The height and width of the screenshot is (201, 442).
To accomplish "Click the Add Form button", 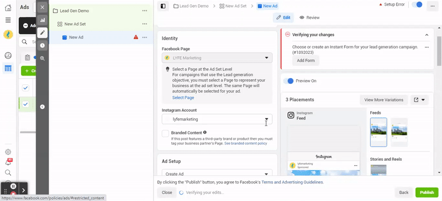I will [306, 61].
